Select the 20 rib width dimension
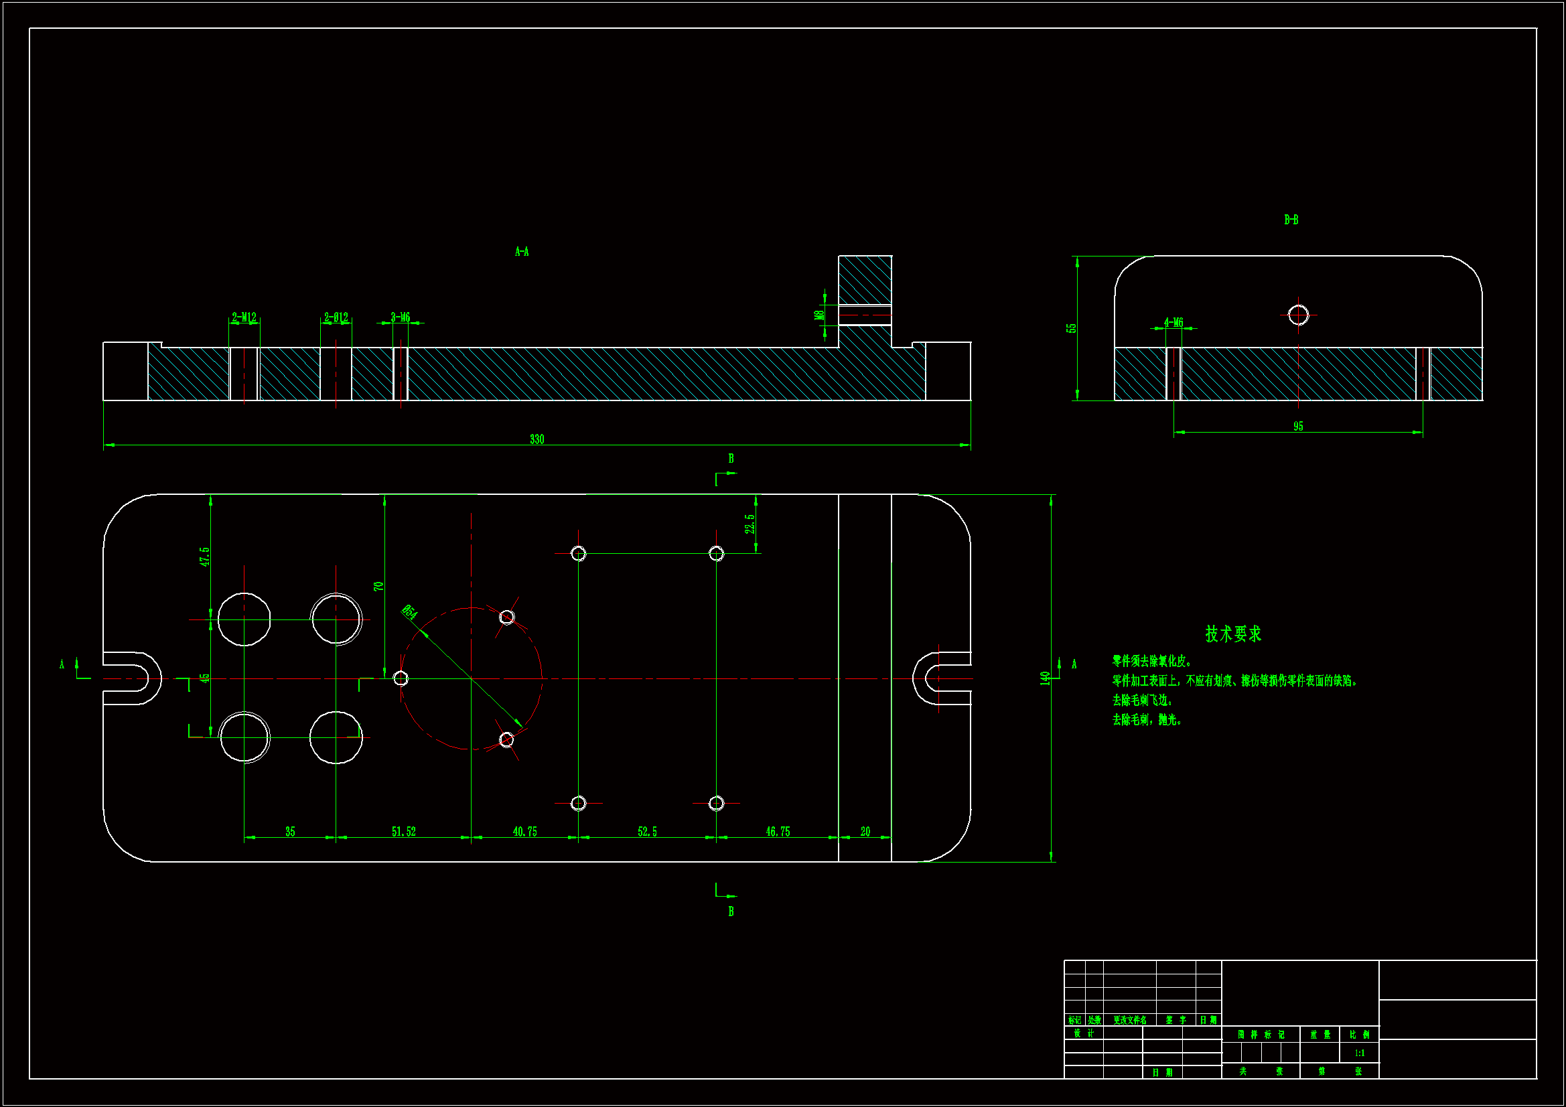 coord(865,832)
